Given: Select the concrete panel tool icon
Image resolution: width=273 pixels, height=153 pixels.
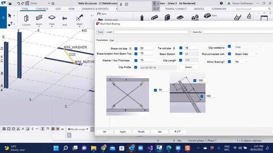Looking at the screenshot, I should click(167, 17).
